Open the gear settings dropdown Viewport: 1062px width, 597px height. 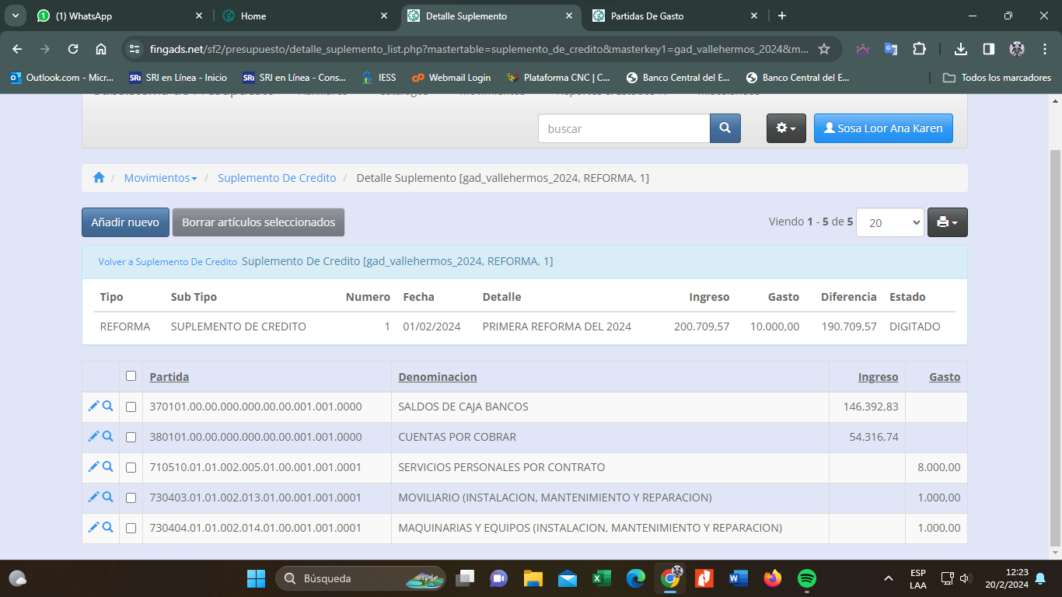786,128
